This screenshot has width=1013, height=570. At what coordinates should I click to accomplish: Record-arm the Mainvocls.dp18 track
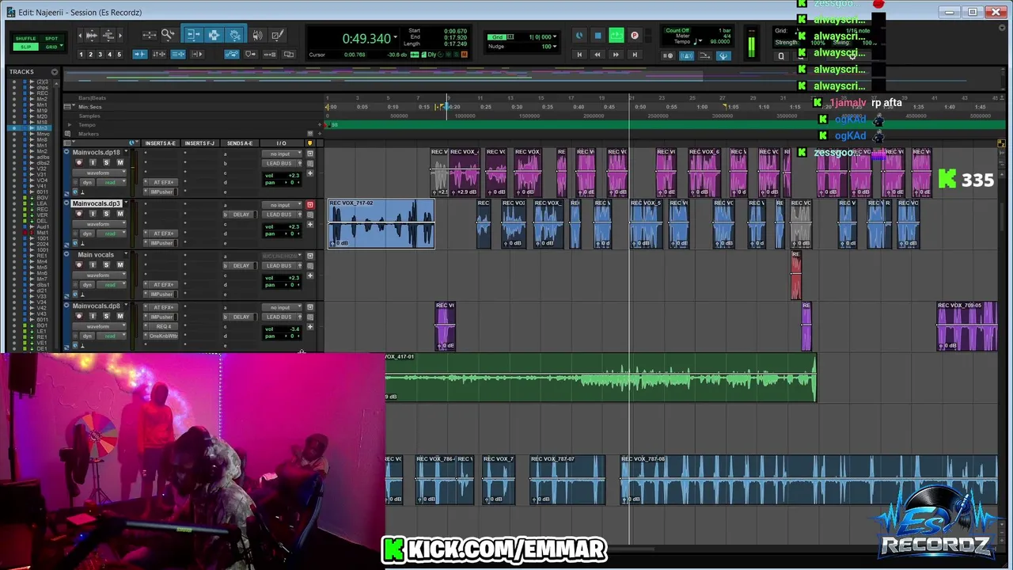(x=79, y=163)
